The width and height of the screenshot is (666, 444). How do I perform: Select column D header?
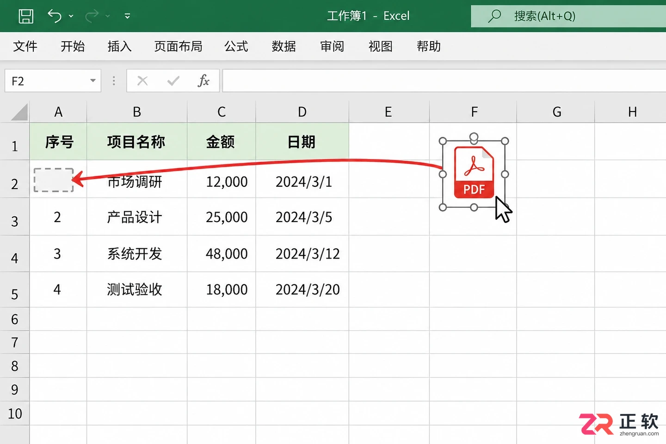coord(302,112)
